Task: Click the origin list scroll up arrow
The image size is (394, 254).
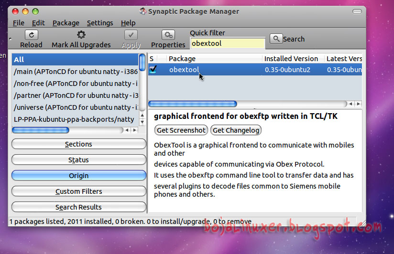Action: pyautogui.click(x=142, y=115)
